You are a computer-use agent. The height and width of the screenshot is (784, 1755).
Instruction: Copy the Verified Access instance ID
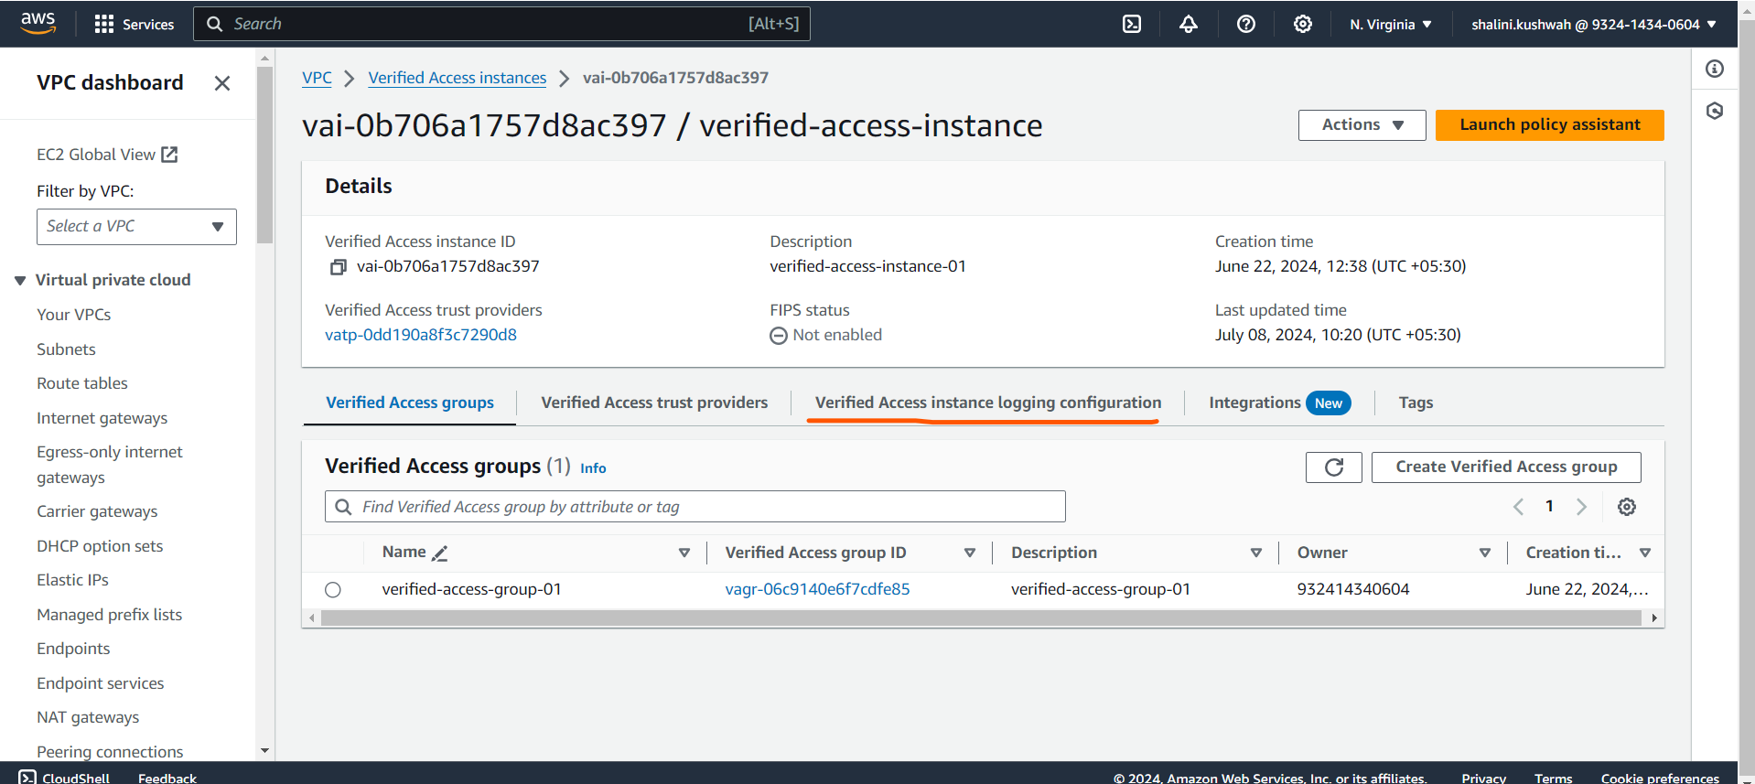pos(338,267)
